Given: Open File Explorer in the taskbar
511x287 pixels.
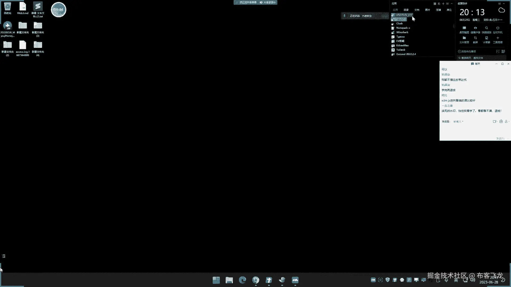Looking at the screenshot, I should click(229, 280).
